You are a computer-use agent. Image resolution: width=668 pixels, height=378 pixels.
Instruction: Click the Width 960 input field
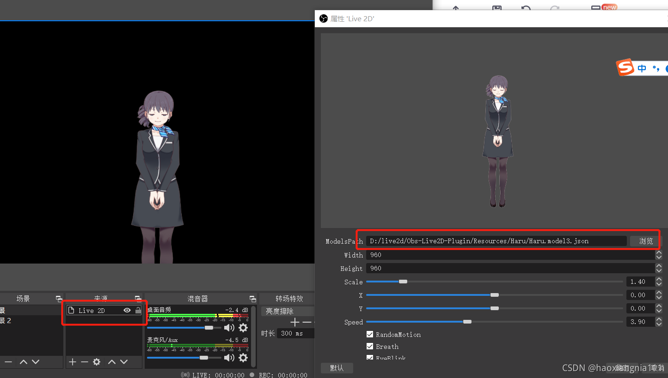pos(510,255)
